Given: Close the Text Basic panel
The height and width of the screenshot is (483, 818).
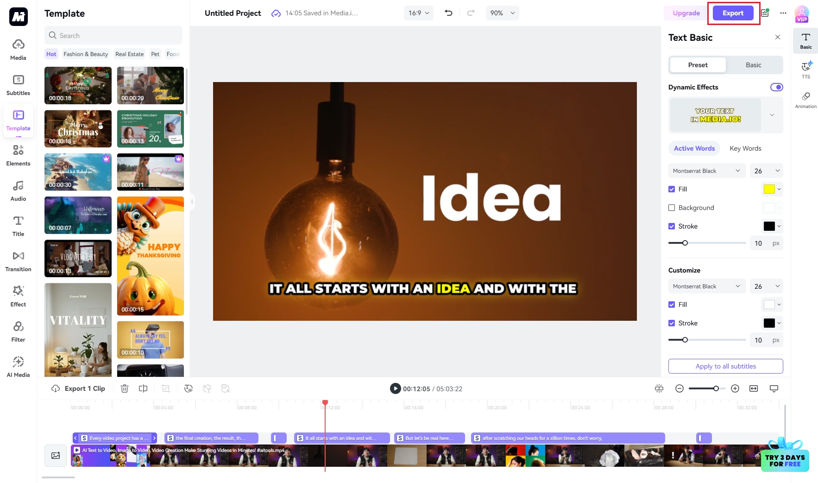Looking at the screenshot, I should tap(778, 37).
